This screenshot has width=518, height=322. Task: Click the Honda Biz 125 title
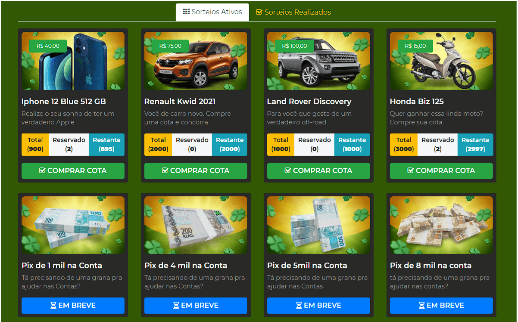pos(417,102)
